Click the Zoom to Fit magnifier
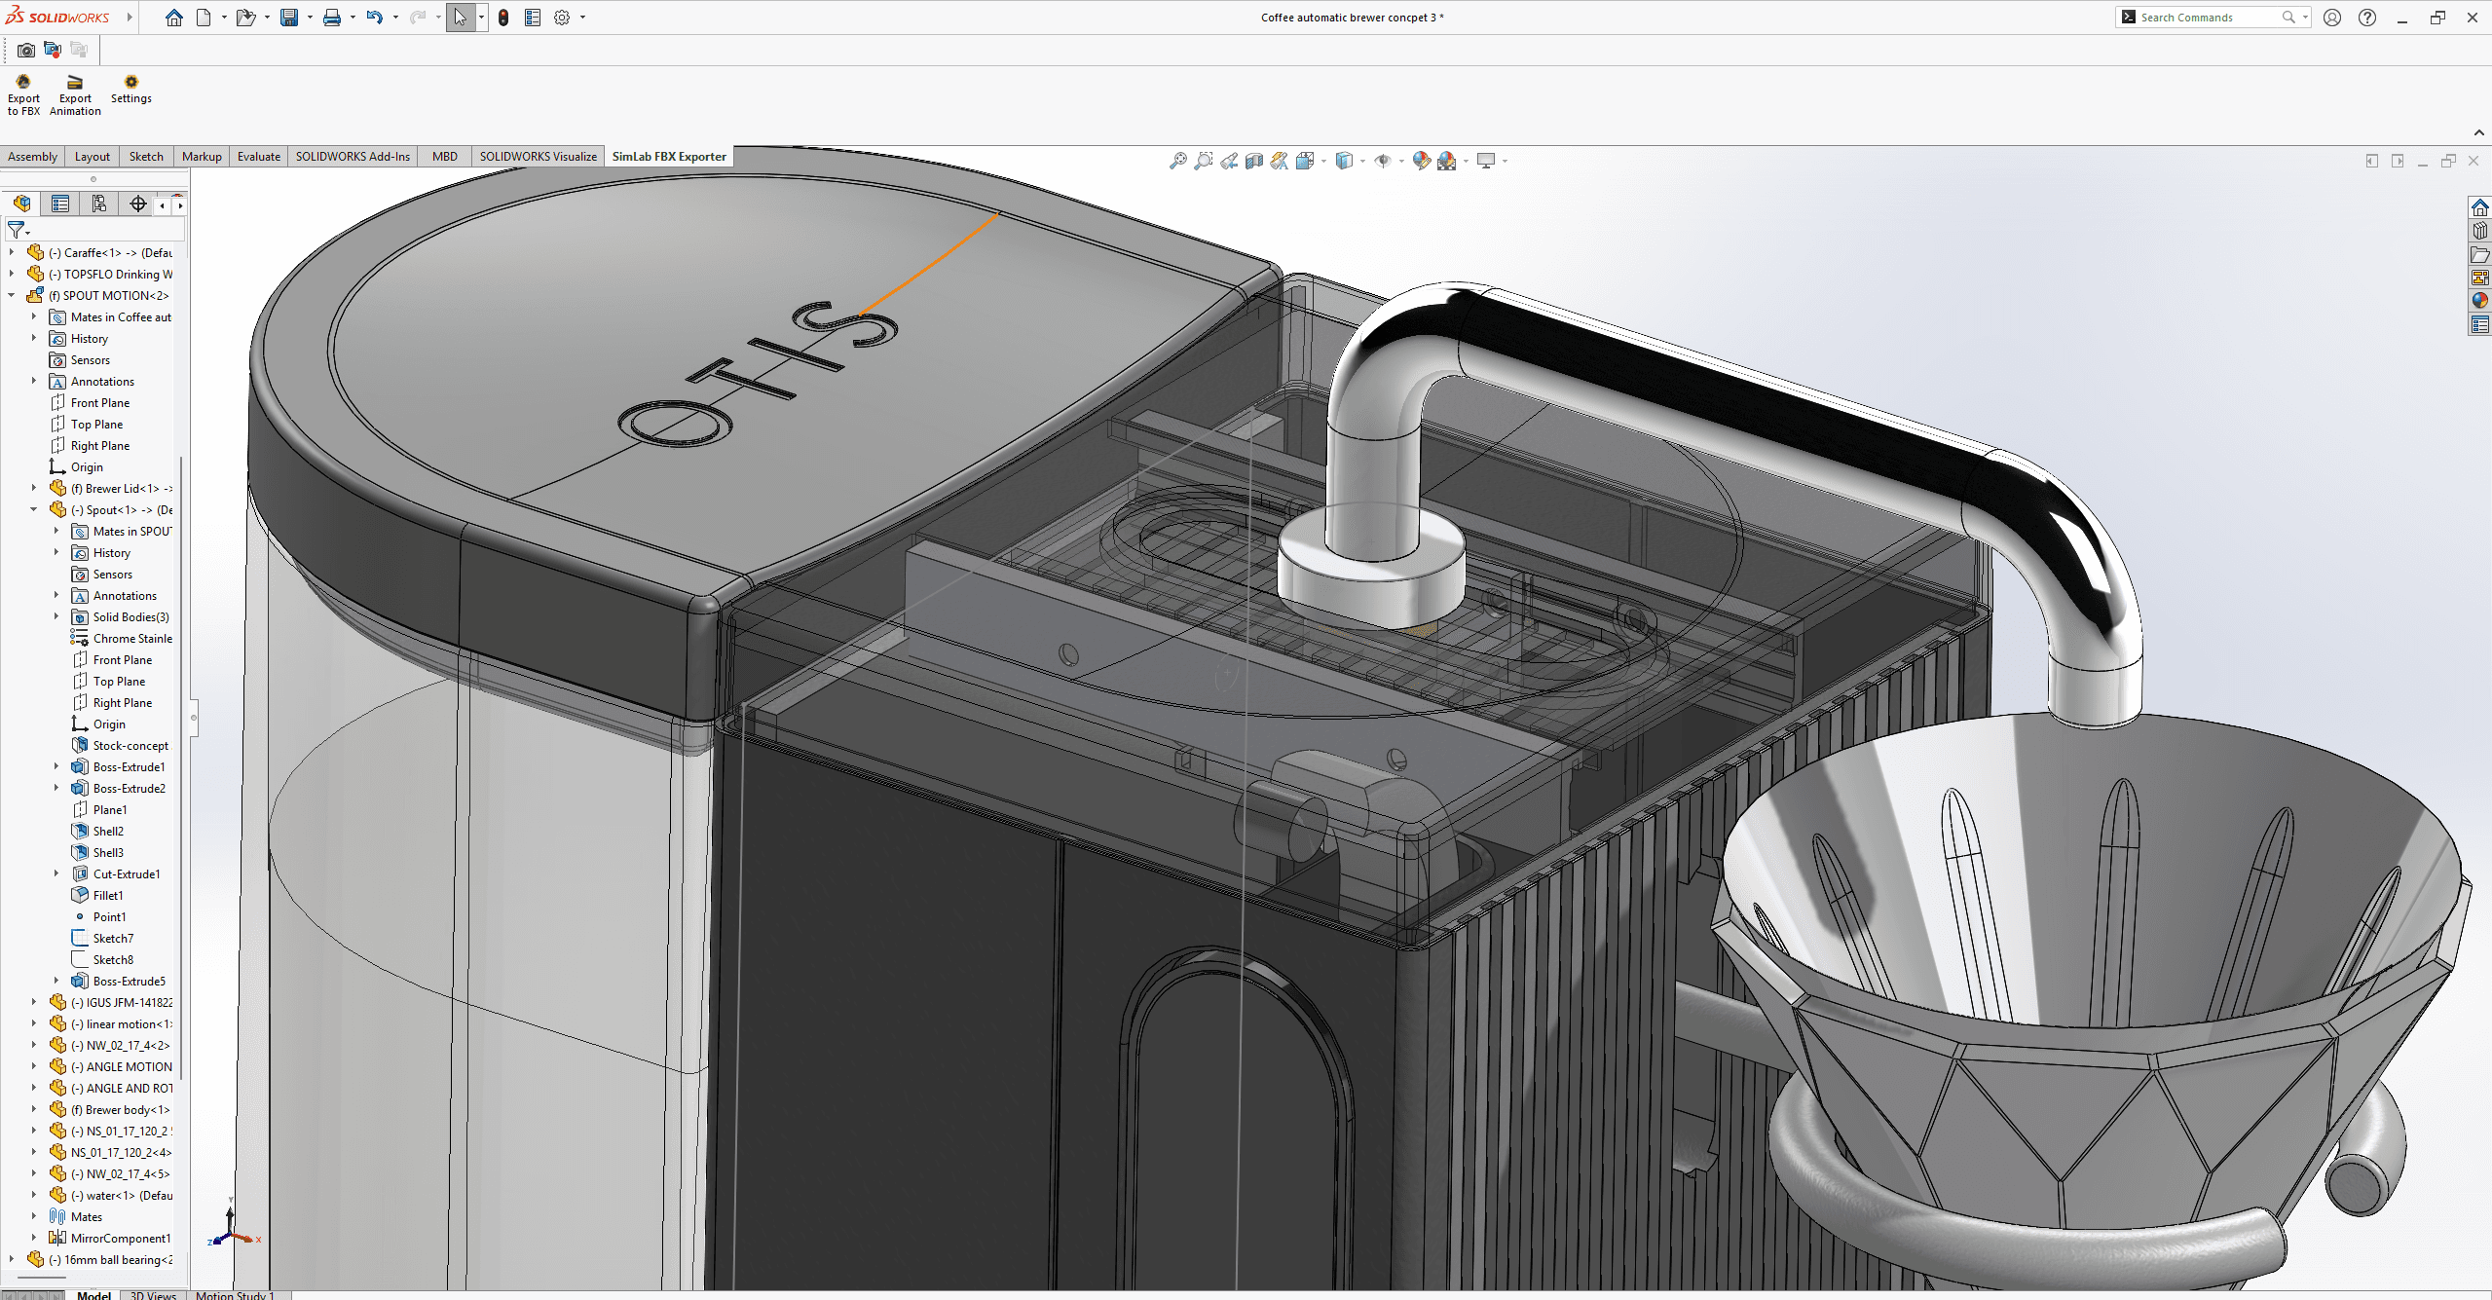 click(1178, 161)
